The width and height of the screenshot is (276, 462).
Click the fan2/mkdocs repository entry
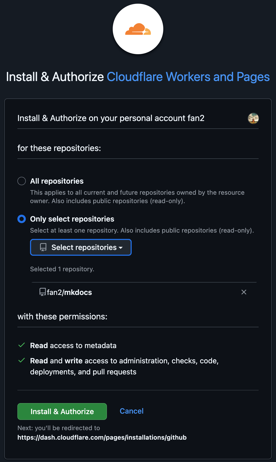[69, 292]
